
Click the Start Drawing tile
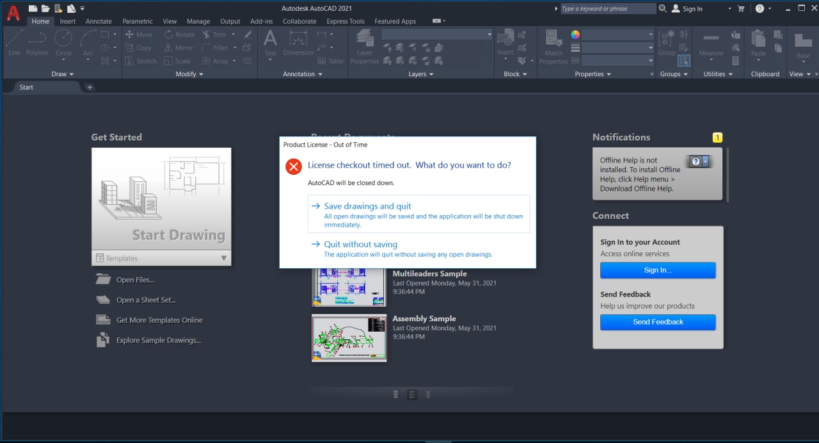click(x=161, y=199)
